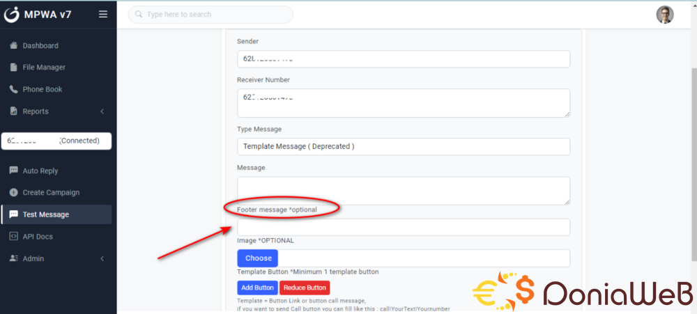Image resolution: width=697 pixels, height=314 pixels.
Task: Click the image path field beside Choose
Action: [x=424, y=258]
